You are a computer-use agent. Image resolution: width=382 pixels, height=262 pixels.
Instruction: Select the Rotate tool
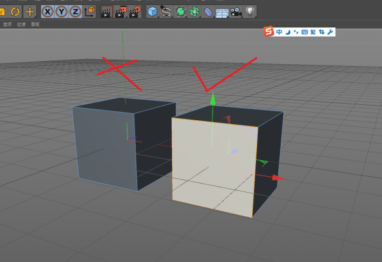[x=15, y=11]
